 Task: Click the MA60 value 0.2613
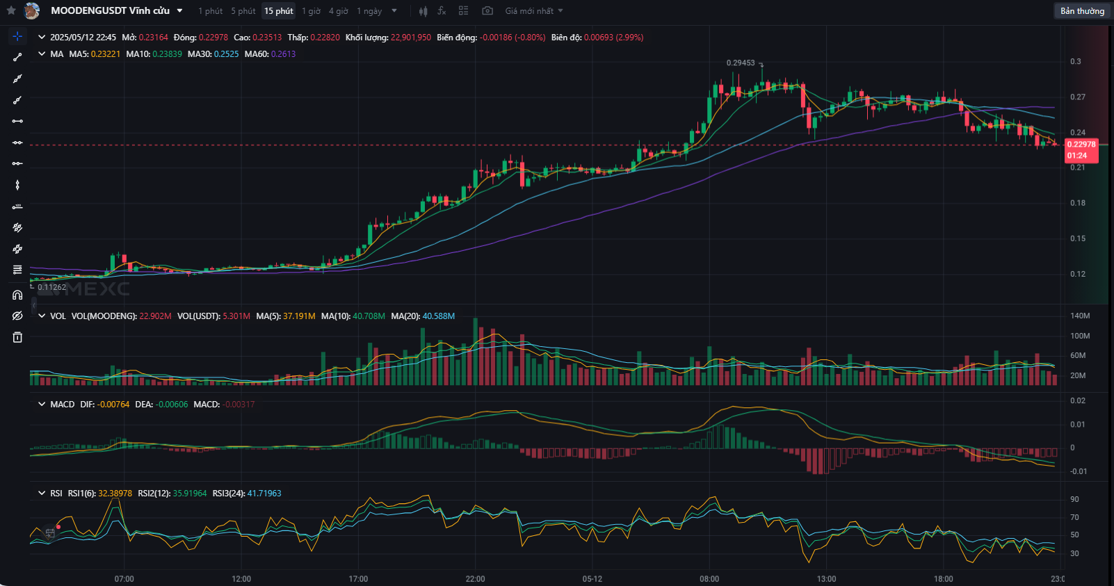point(283,54)
